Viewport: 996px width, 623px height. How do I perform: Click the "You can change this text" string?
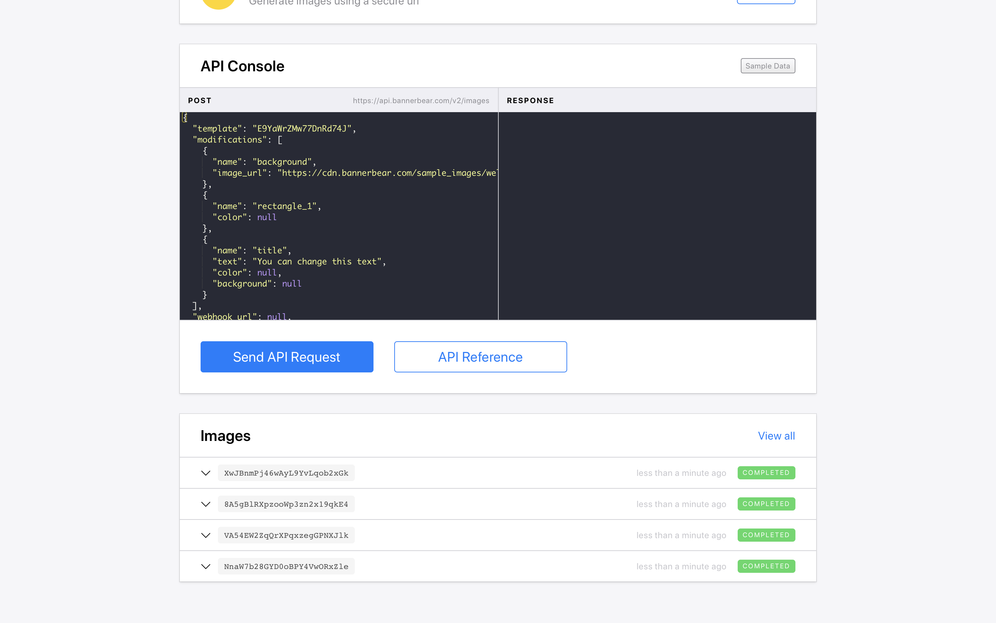tap(317, 262)
